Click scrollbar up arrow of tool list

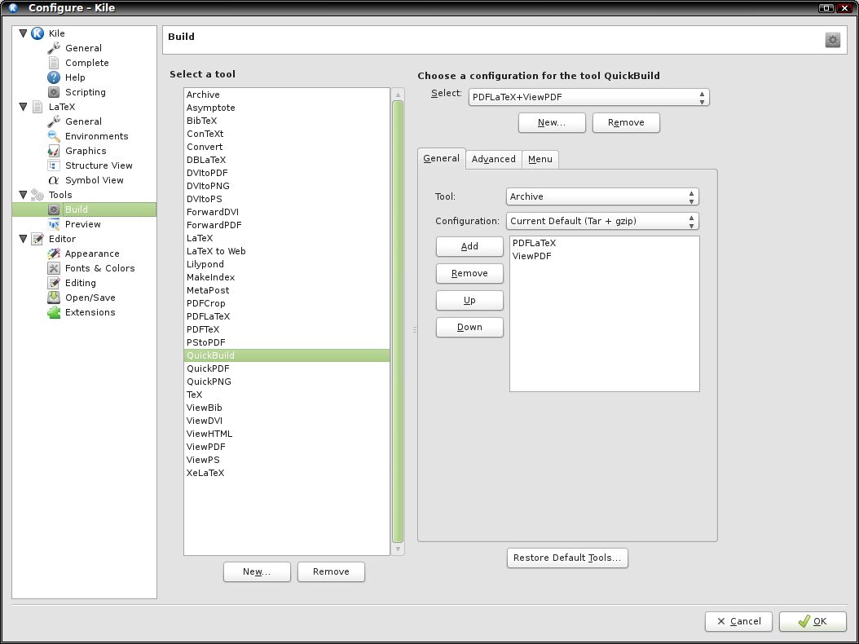398,95
